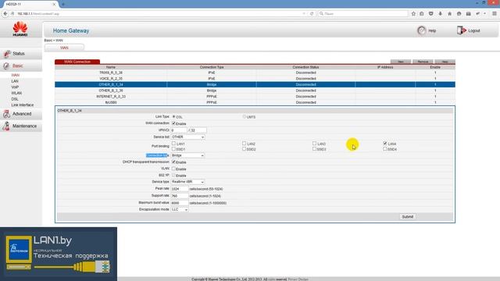Viewport: 500px width, 281px height.
Task: Reload page with refresh icon
Action: click(312, 14)
